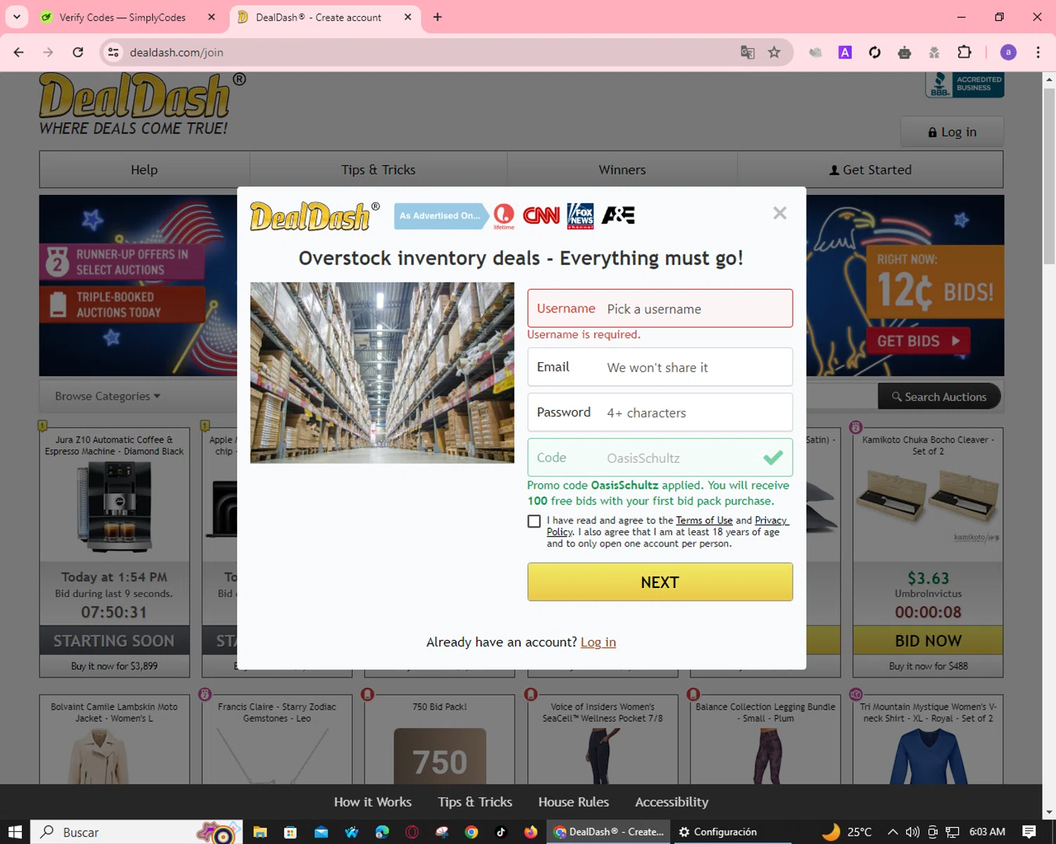Screen dimensions: 1056x844
Task: Open the Winners nav tab
Action: pos(622,170)
